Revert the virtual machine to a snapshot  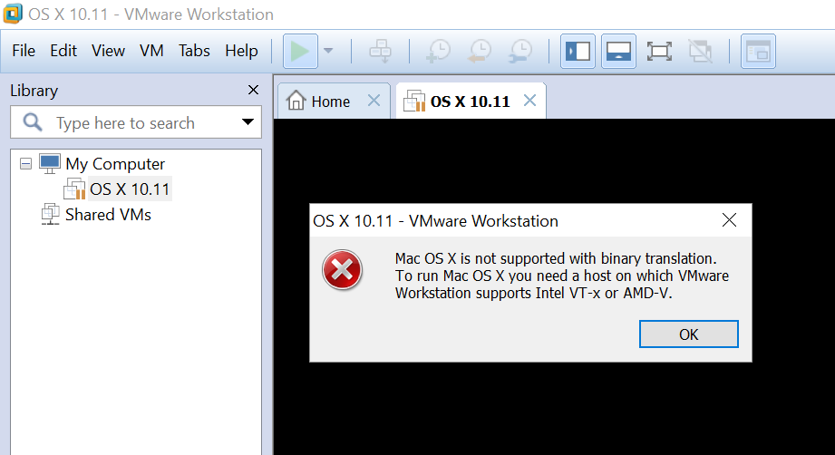480,51
